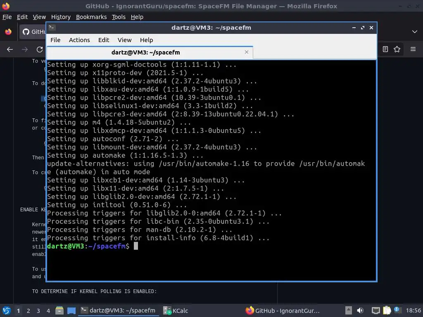Screen dimensions: 423x317
Task: Select the GitHub browser tab
Action: (x=33, y=32)
